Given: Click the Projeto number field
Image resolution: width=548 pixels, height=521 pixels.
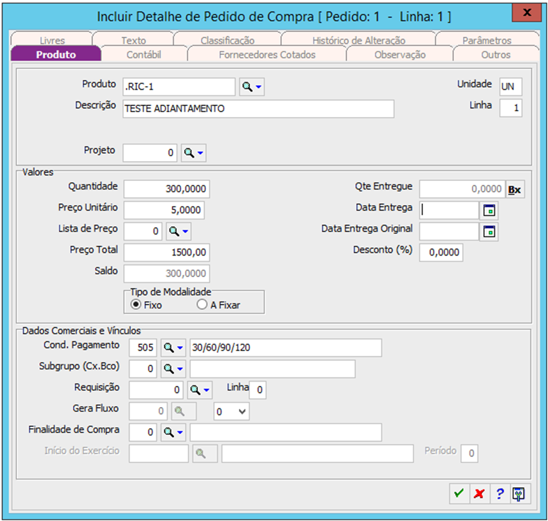Looking at the screenshot, I should [150, 153].
